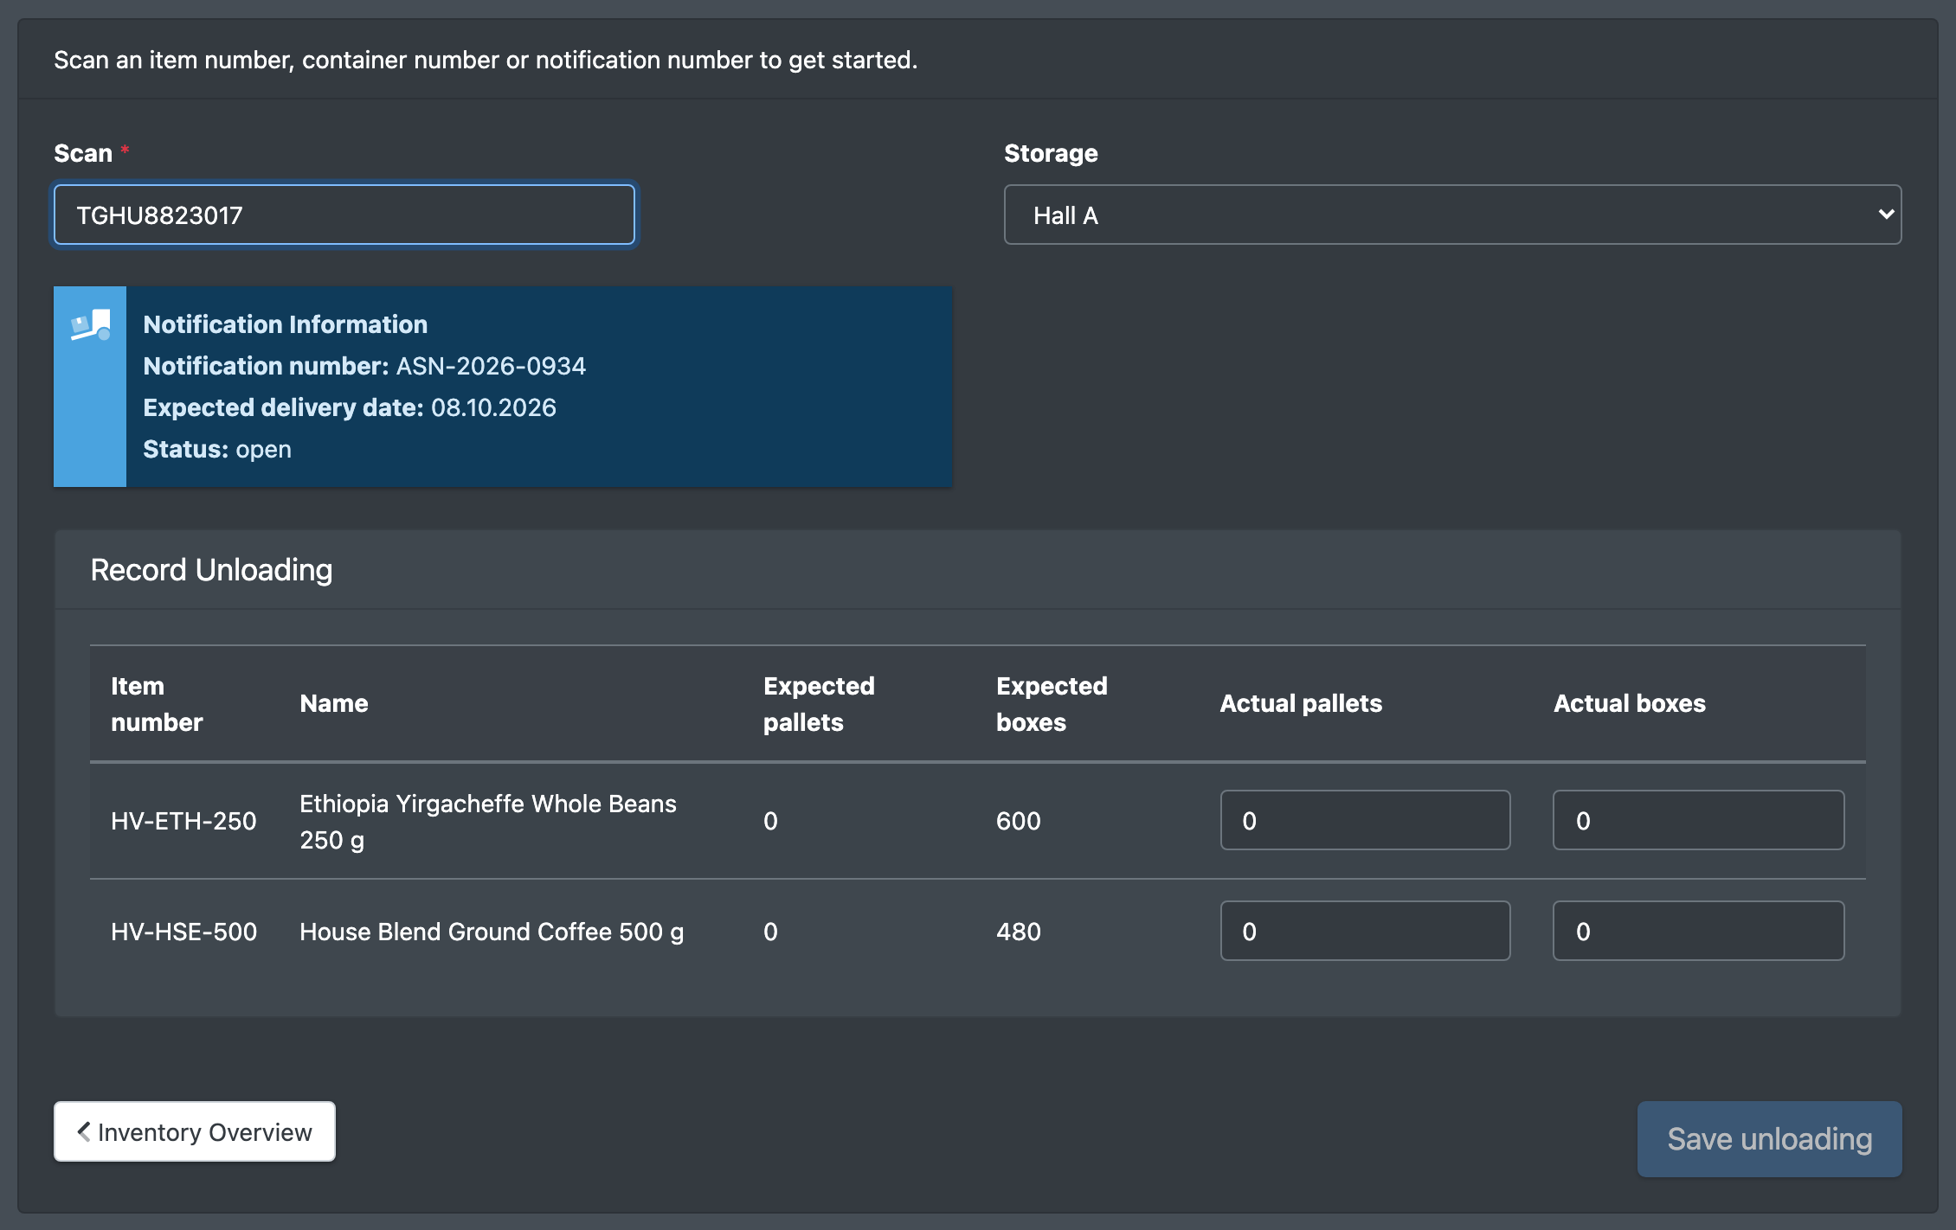Click item number HV-HSE-500
Image resolution: width=1956 pixels, height=1230 pixels.
183,932
